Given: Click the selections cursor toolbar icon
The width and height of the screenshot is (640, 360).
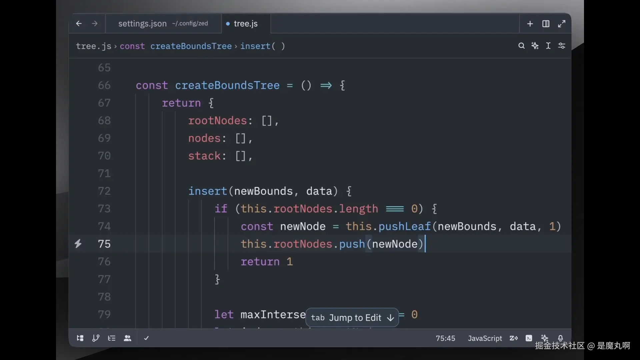Looking at the screenshot, I should [548, 46].
